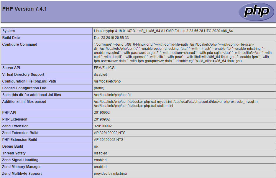Select the PHP Version 7.4.1 heading
Viewport: 276px width, 178px height.
[24, 9]
